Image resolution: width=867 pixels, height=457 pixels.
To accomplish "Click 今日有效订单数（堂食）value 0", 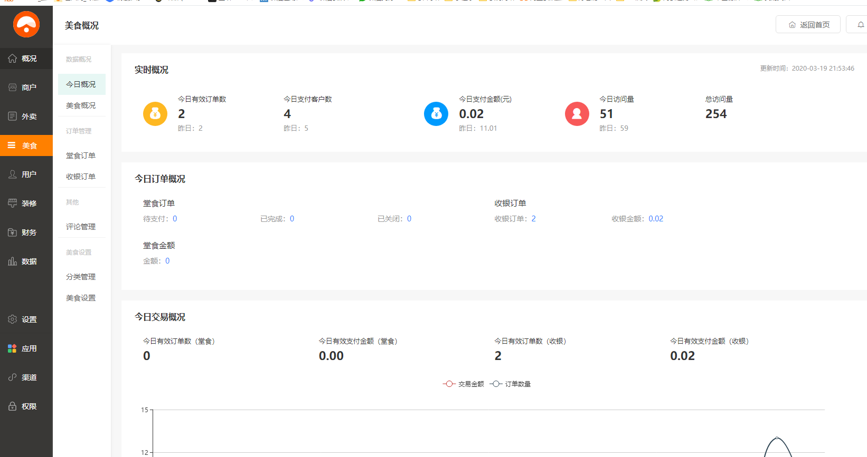I will [147, 356].
